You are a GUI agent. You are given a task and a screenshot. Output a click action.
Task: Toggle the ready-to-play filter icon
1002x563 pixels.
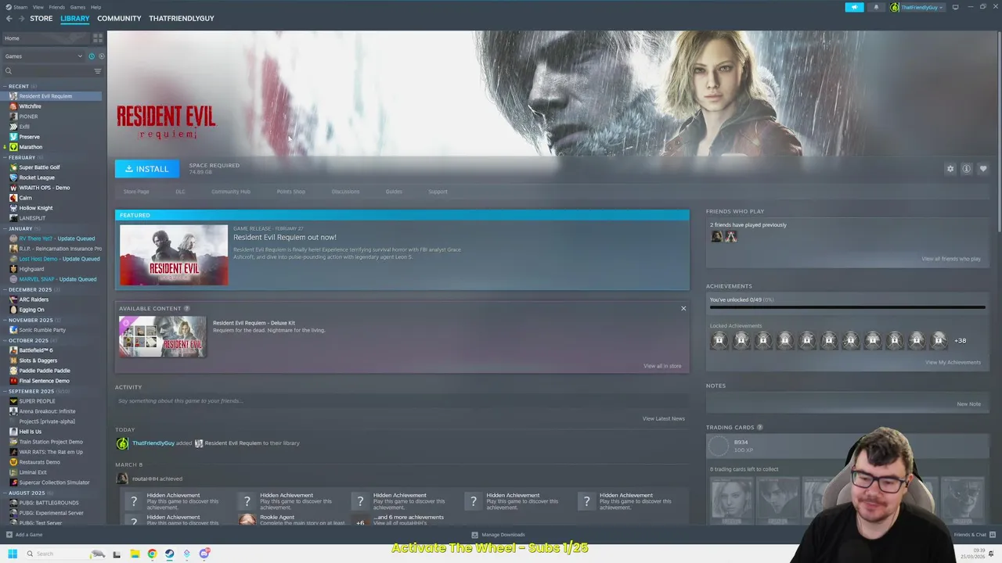click(101, 56)
